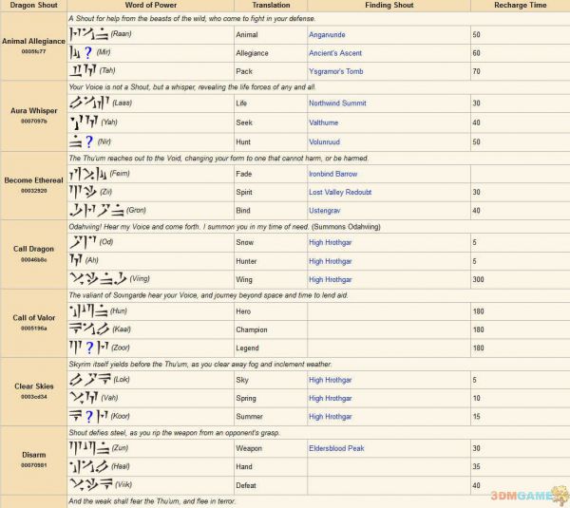The height and width of the screenshot is (508, 570).
Task: Open High Hrothgar link in Spring row
Action: [x=330, y=398]
